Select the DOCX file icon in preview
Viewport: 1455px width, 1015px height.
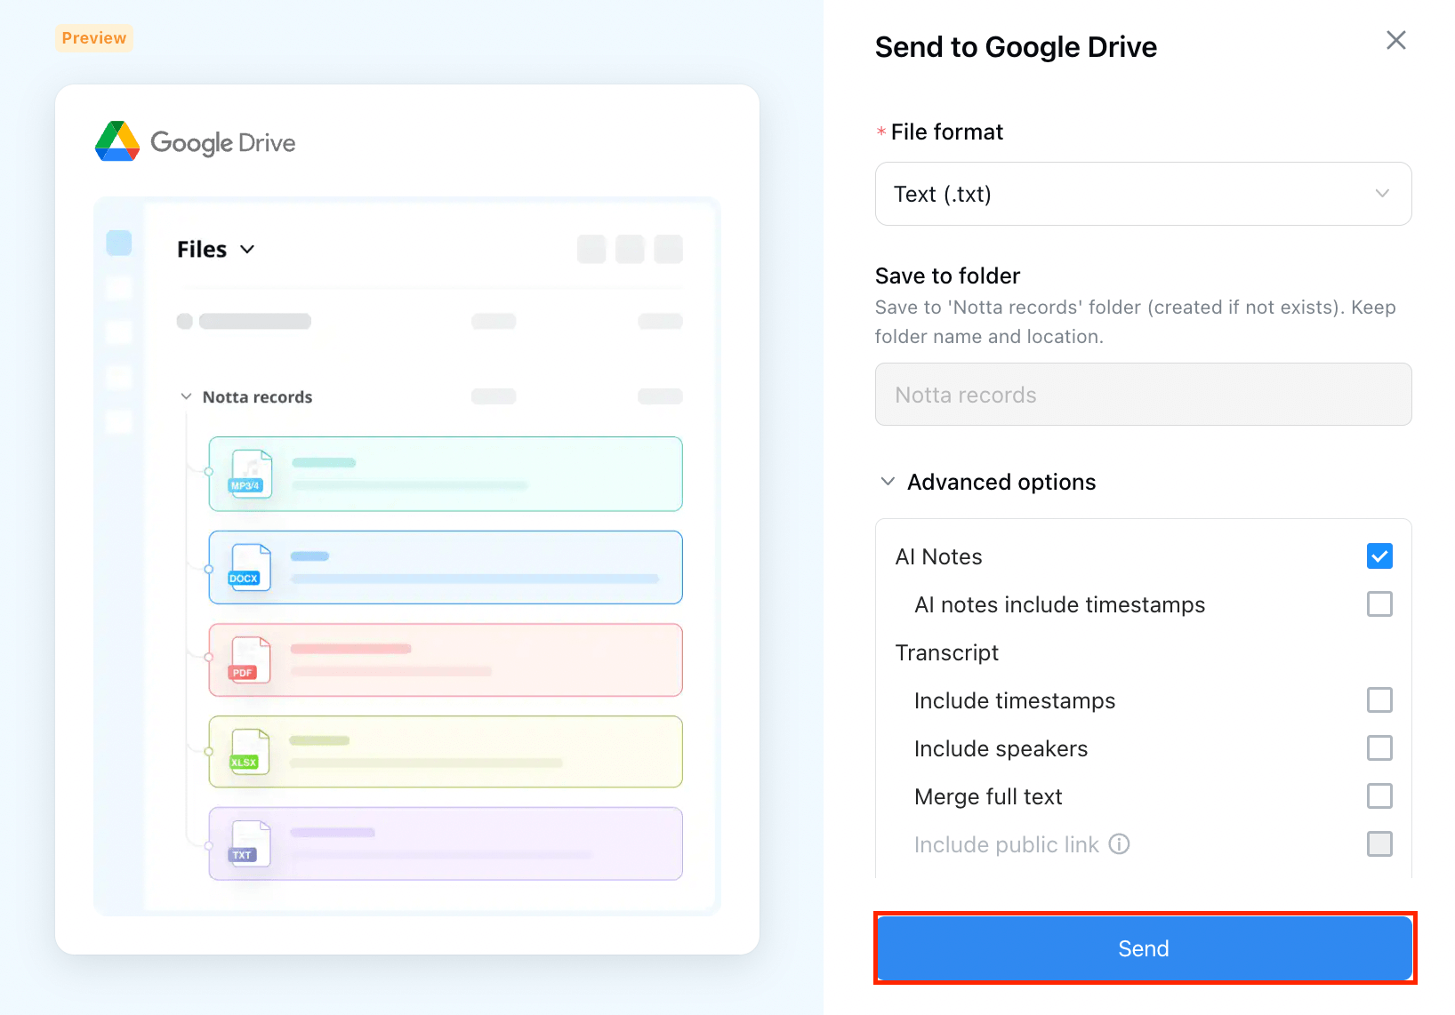click(x=250, y=567)
